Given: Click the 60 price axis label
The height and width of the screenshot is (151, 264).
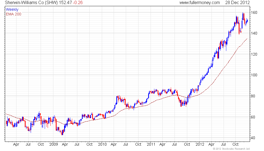Looking at the screenshot, I should 253,117.
